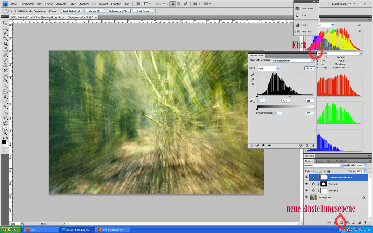This screenshot has height=233, width=373.
Task: Create new layer in Ebenen panel
Action: [359, 223]
